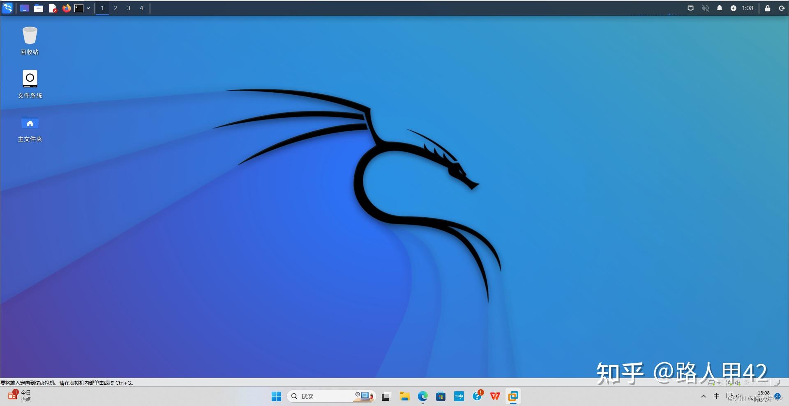Open the 今日热点 news widget
Image resolution: width=789 pixels, height=406 pixels.
[x=19, y=396]
